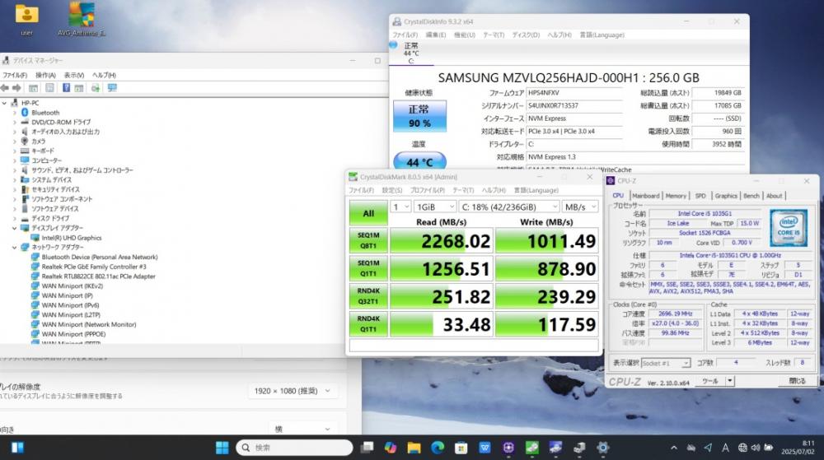The width and height of the screenshot is (824, 460).
Task: Open Microsoft Store from the taskbar
Action: (x=461, y=448)
